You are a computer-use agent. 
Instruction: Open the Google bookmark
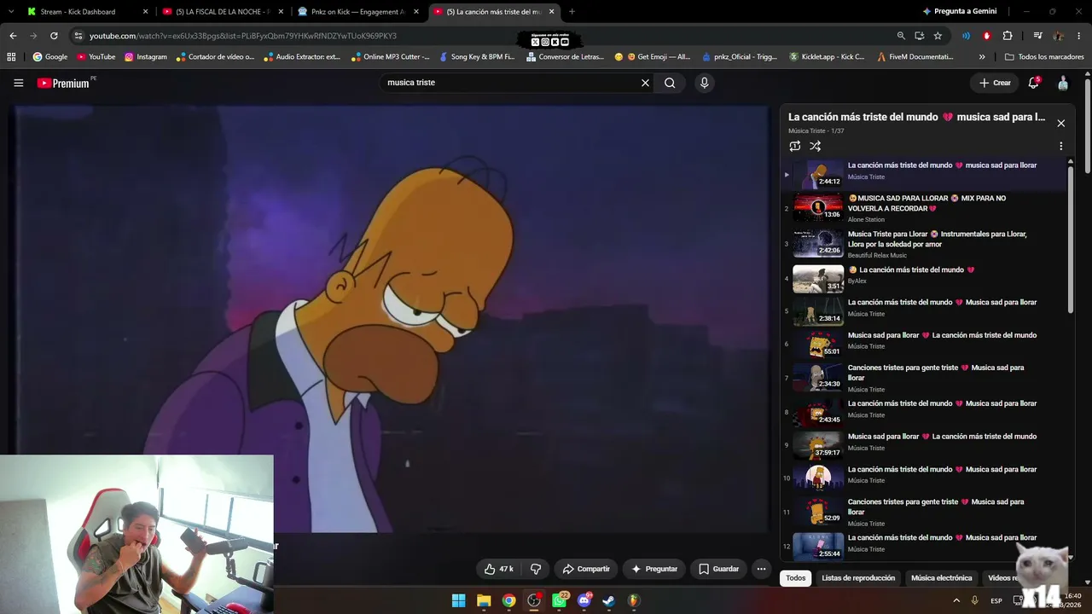pos(50,57)
